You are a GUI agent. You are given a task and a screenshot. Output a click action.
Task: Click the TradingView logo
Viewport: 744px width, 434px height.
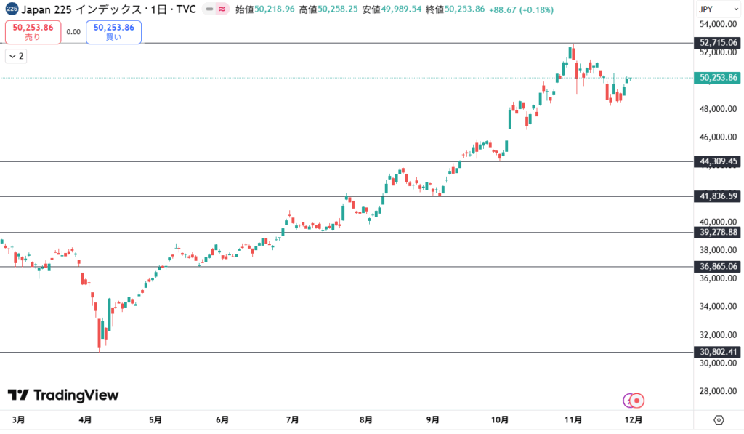pos(63,395)
